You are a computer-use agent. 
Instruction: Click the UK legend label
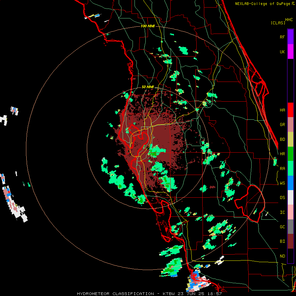click(283, 52)
